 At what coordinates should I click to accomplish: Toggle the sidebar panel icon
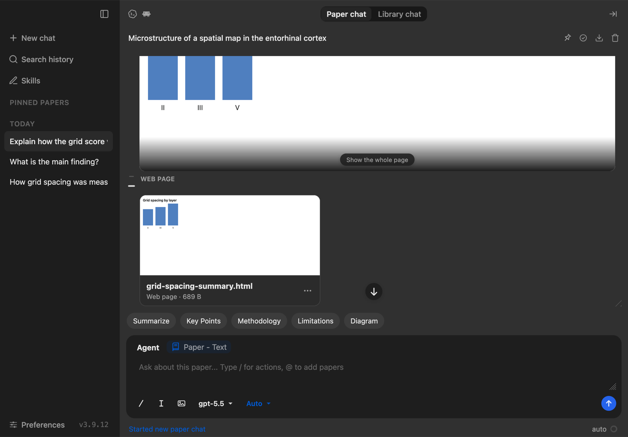pyautogui.click(x=104, y=14)
